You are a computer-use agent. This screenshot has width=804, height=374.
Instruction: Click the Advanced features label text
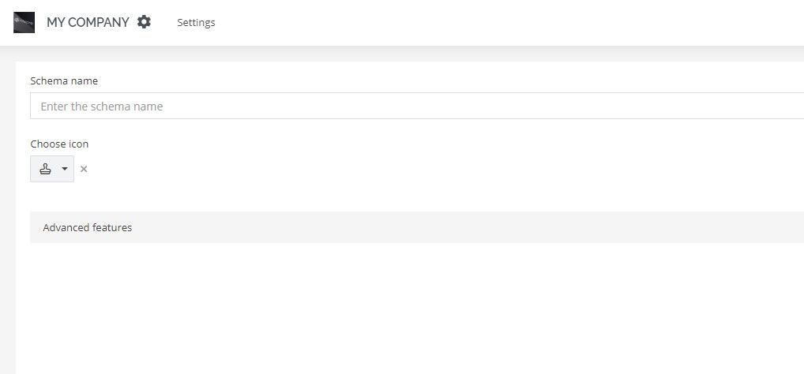pyautogui.click(x=88, y=227)
